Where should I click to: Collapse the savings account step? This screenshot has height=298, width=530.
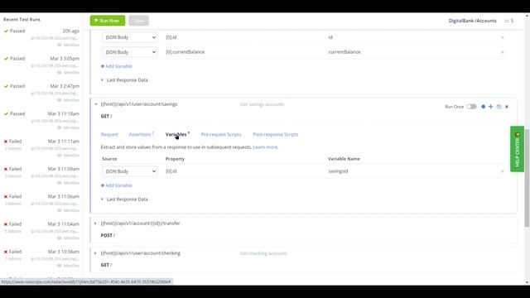(96, 104)
